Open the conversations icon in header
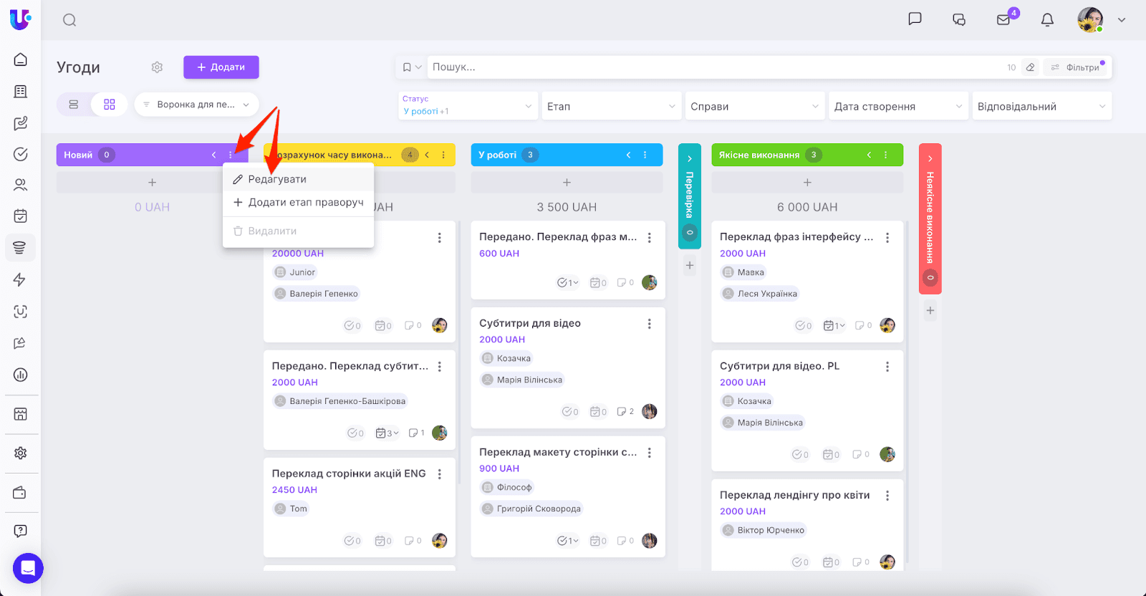Viewport: 1146px width, 596px height. 959,19
